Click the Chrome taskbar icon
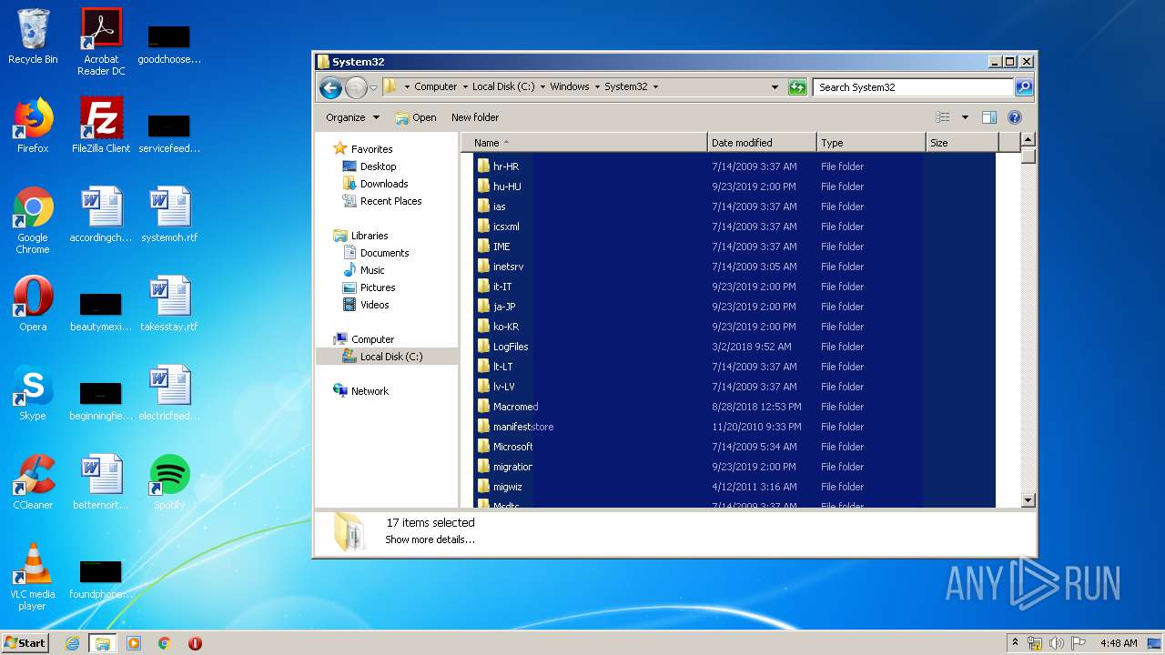The height and width of the screenshot is (655, 1165). (x=164, y=643)
